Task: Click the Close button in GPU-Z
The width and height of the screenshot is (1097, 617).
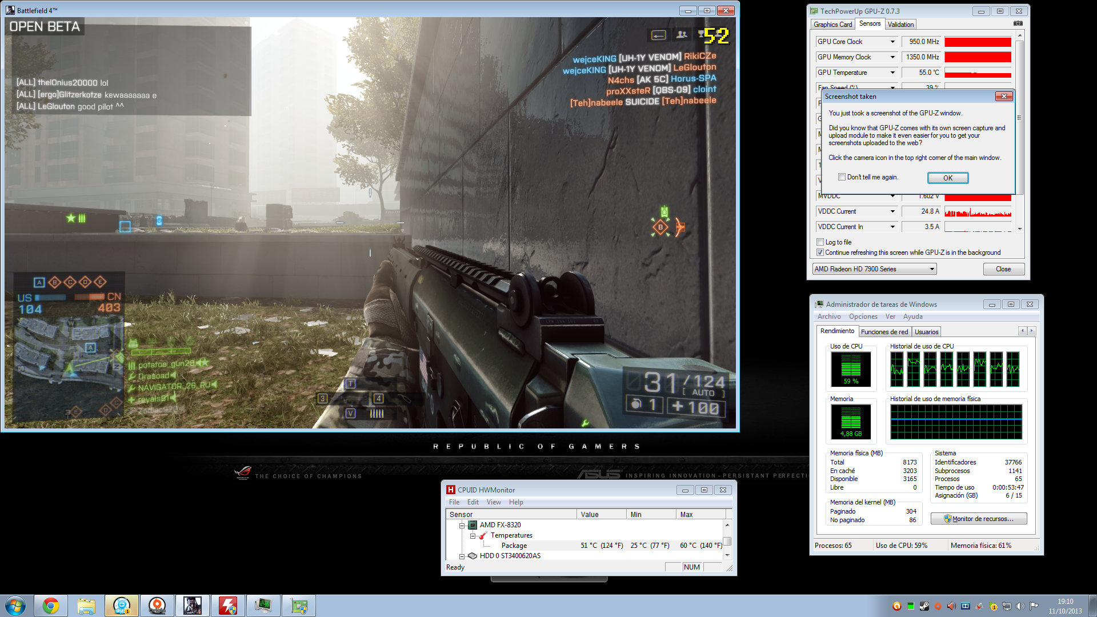Action: click(1003, 269)
